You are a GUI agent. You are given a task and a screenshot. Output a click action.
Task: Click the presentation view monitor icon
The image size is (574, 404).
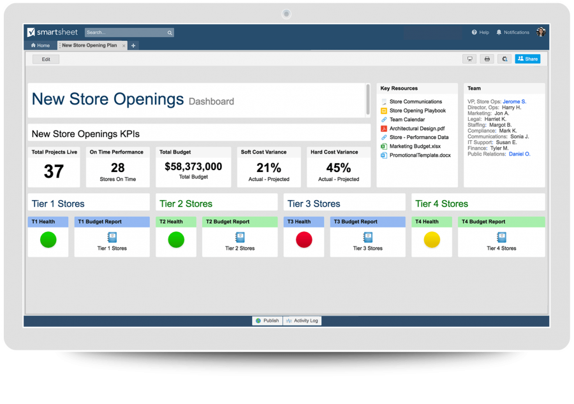(470, 59)
